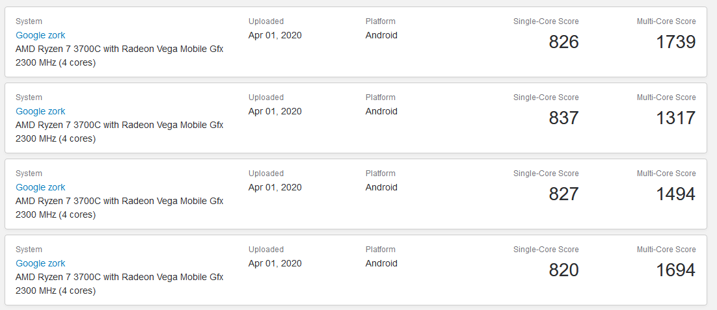Open Google zork link with single-core 820

tap(40, 263)
